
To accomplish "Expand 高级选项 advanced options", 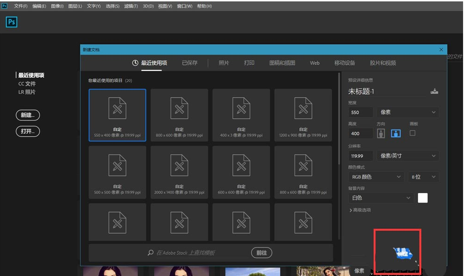I will 360,210.
